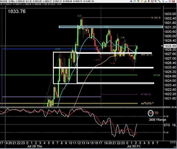
Task: Click the YH 1832.49 line label
Action: (x=156, y=18)
